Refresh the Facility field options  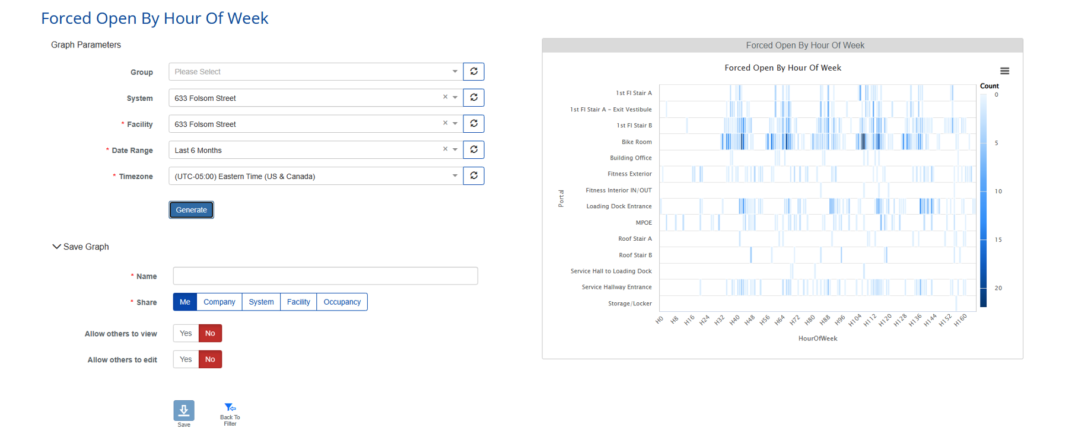coord(473,124)
